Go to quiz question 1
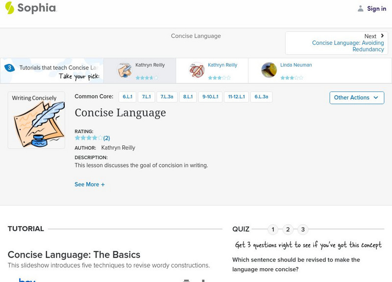Image resolution: width=392 pixels, height=282 pixels. tap(273, 229)
